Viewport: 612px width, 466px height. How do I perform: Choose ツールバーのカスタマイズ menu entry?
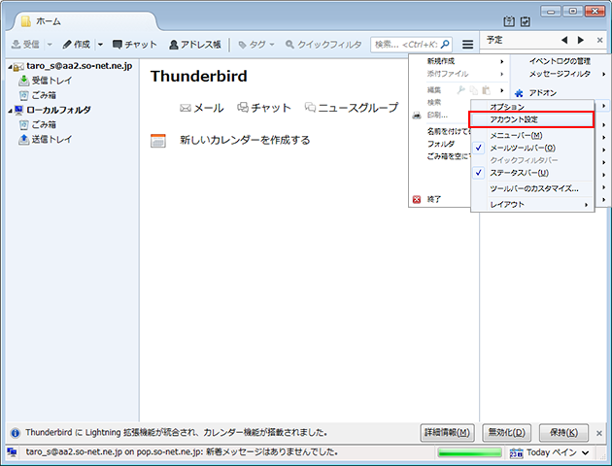tap(534, 188)
